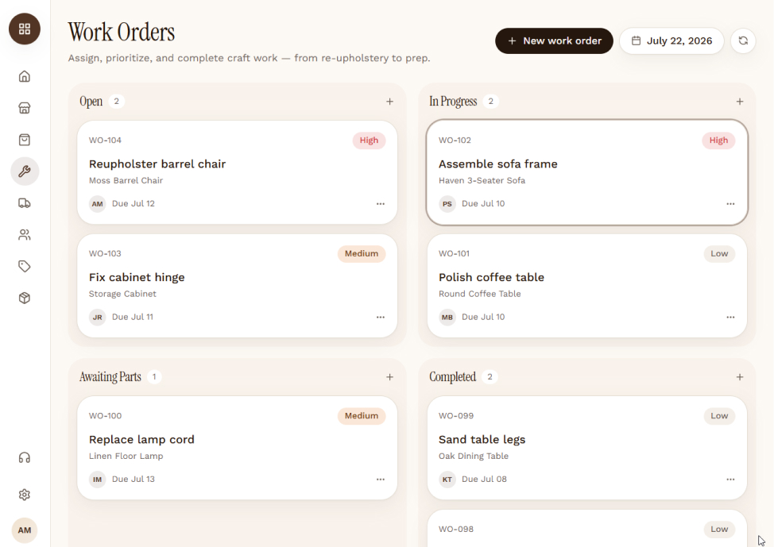Click the JR assignee avatar on WO-103

click(x=97, y=317)
